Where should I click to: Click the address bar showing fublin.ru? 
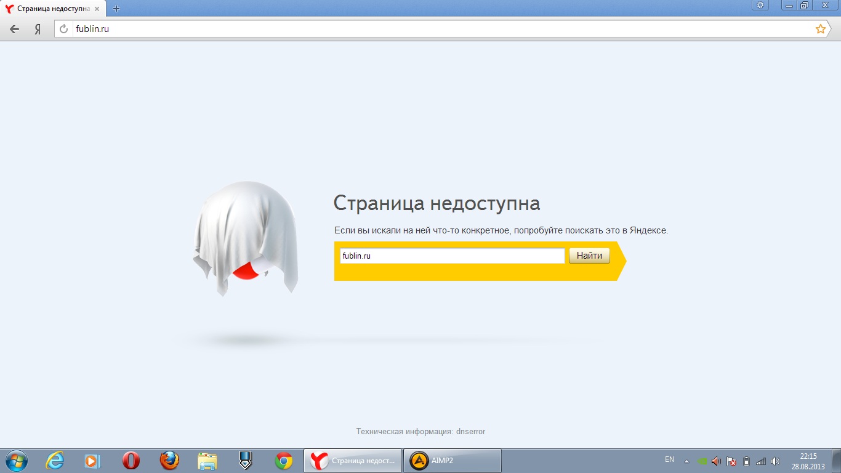442,29
